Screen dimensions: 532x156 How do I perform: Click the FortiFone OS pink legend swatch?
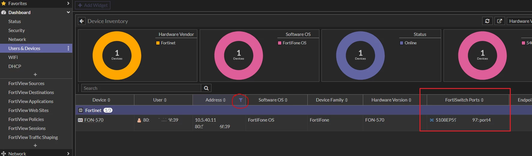(279, 43)
